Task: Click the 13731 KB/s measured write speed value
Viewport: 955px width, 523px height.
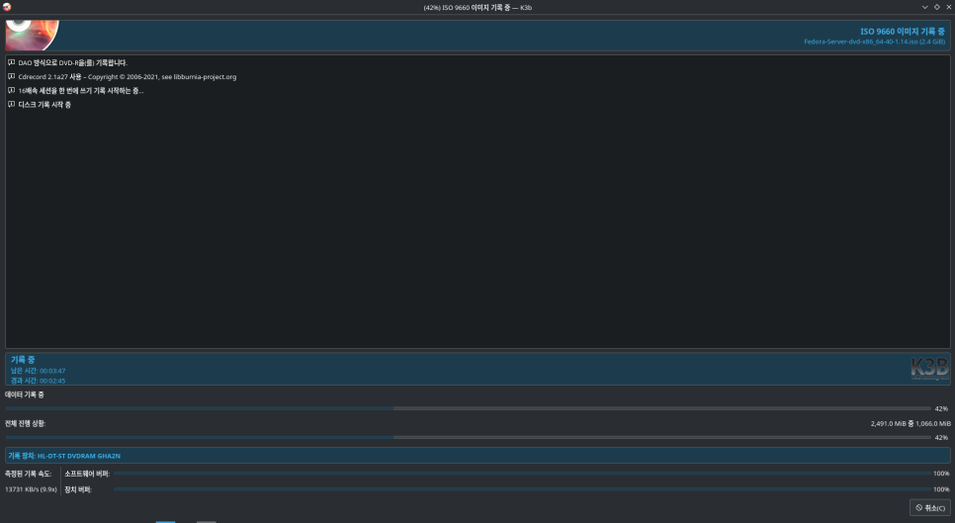Action: coord(30,488)
